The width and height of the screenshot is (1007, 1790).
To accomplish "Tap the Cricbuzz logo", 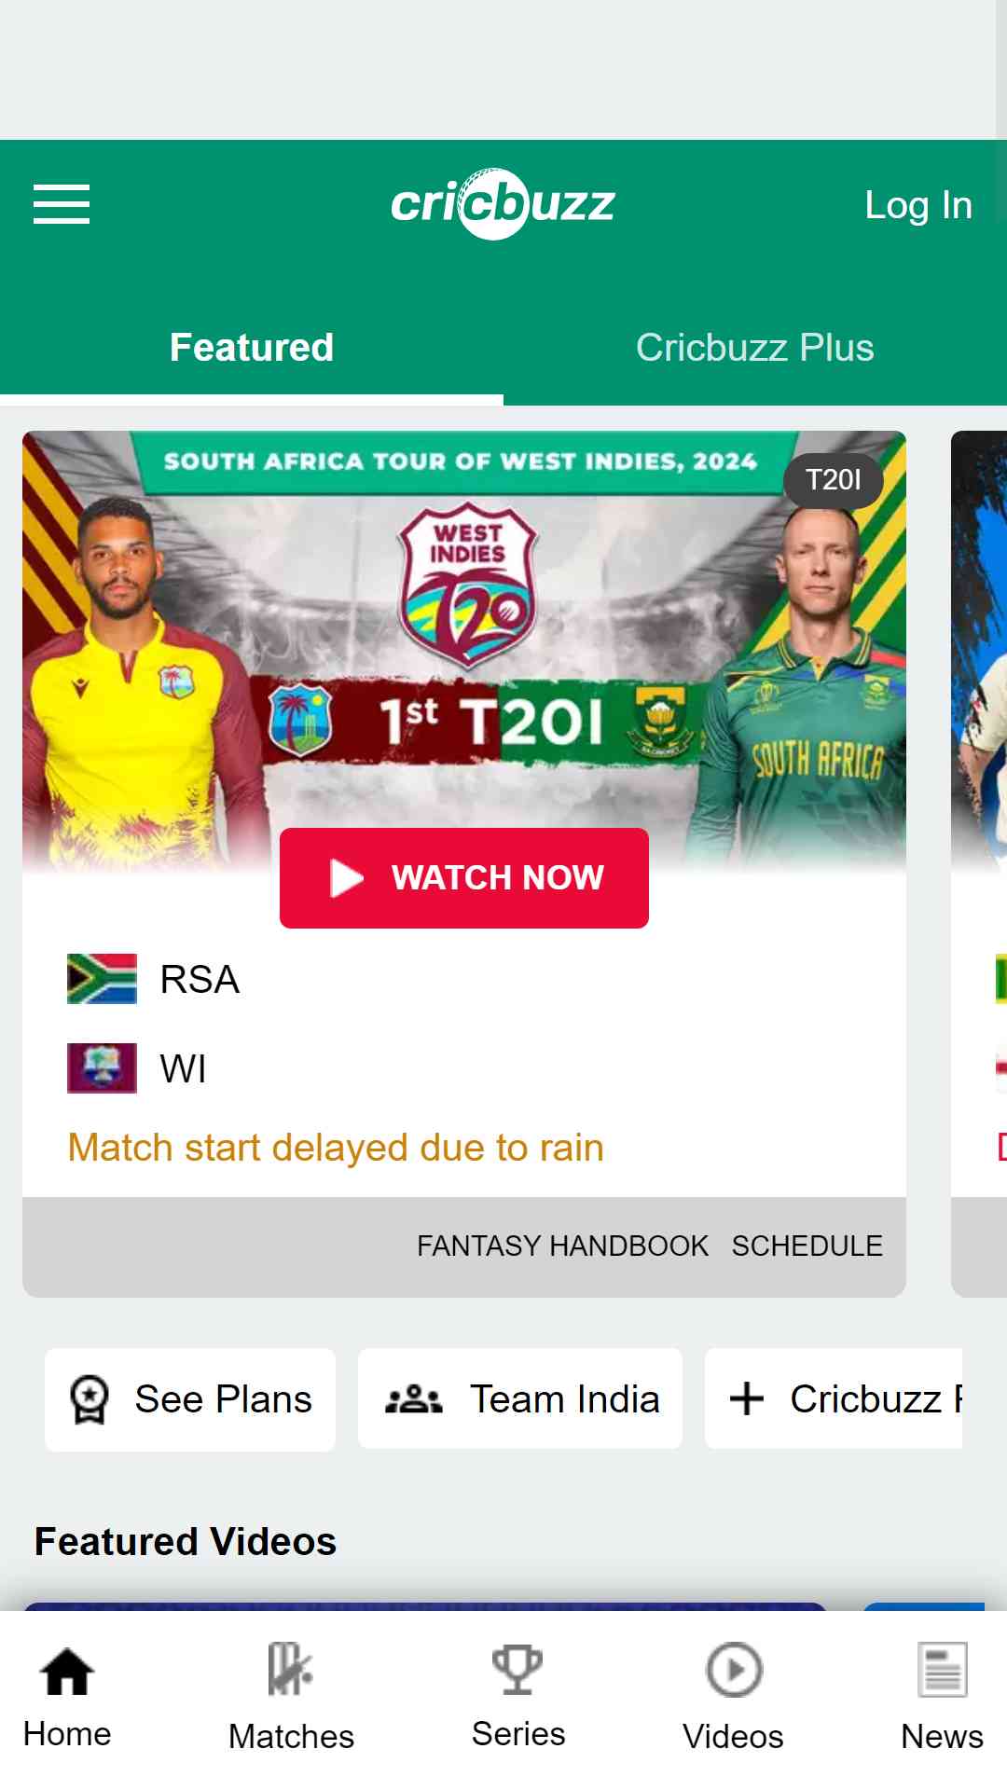I will point(504,204).
